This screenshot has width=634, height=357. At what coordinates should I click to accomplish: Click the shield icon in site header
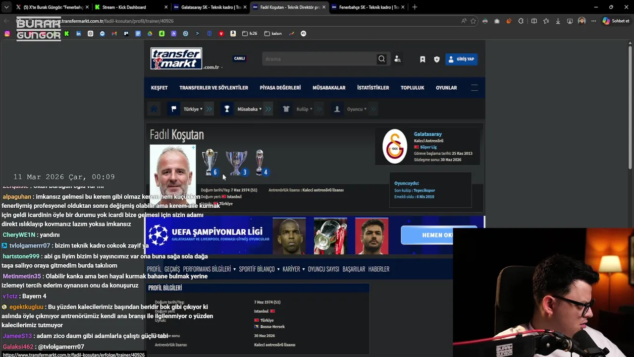[437, 59]
